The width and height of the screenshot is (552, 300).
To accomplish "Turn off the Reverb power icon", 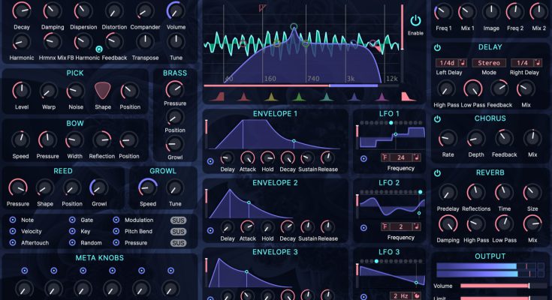I will [x=438, y=172].
